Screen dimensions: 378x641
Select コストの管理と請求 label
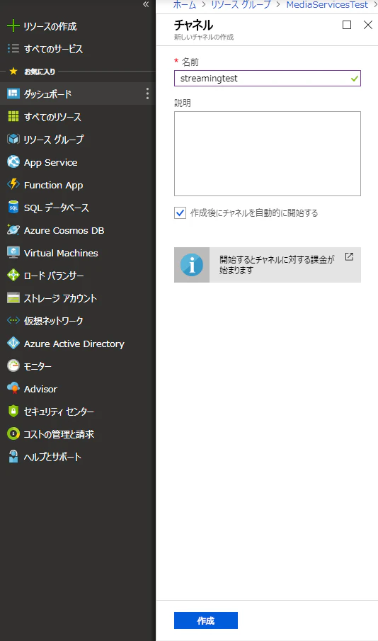tap(59, 434)
